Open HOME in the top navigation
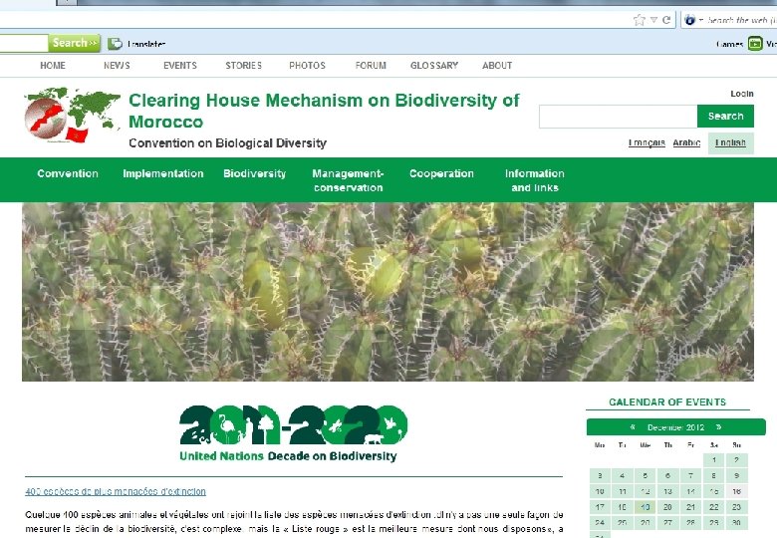This screenshot has width=777, height=538. 53,66
